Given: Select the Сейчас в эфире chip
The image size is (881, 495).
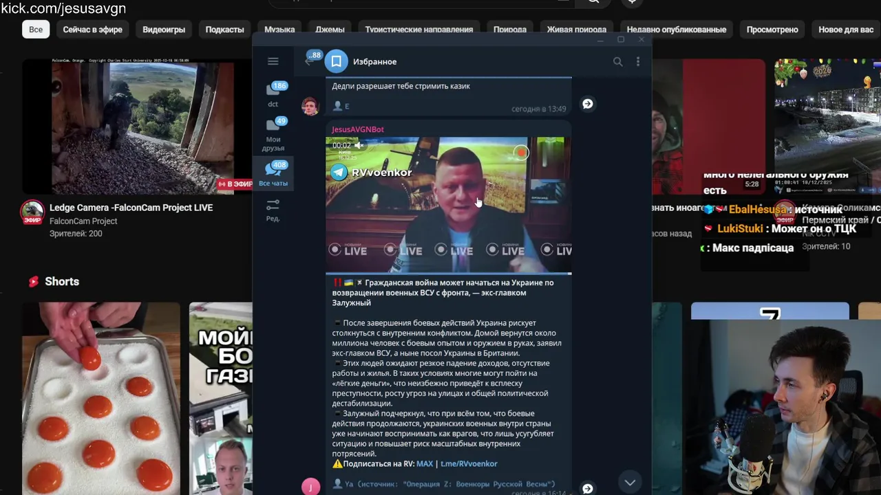Looking at the screenshot, I should [93, 30].
